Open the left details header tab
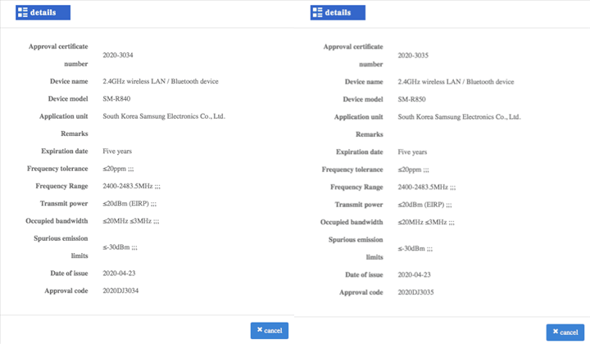 click(x=43, y=12)
